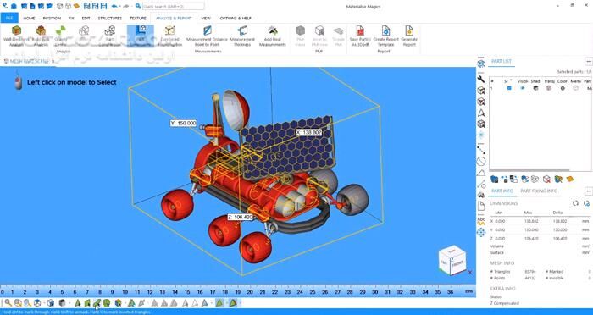
Task: Toggle selection checkbox for part 1
Action: pos(509,88)
